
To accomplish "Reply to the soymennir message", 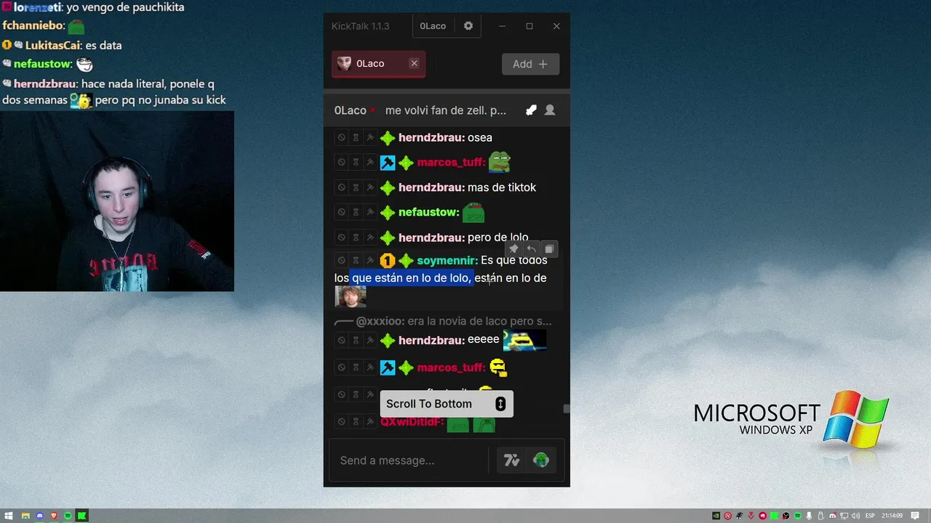I will [531, 249].
